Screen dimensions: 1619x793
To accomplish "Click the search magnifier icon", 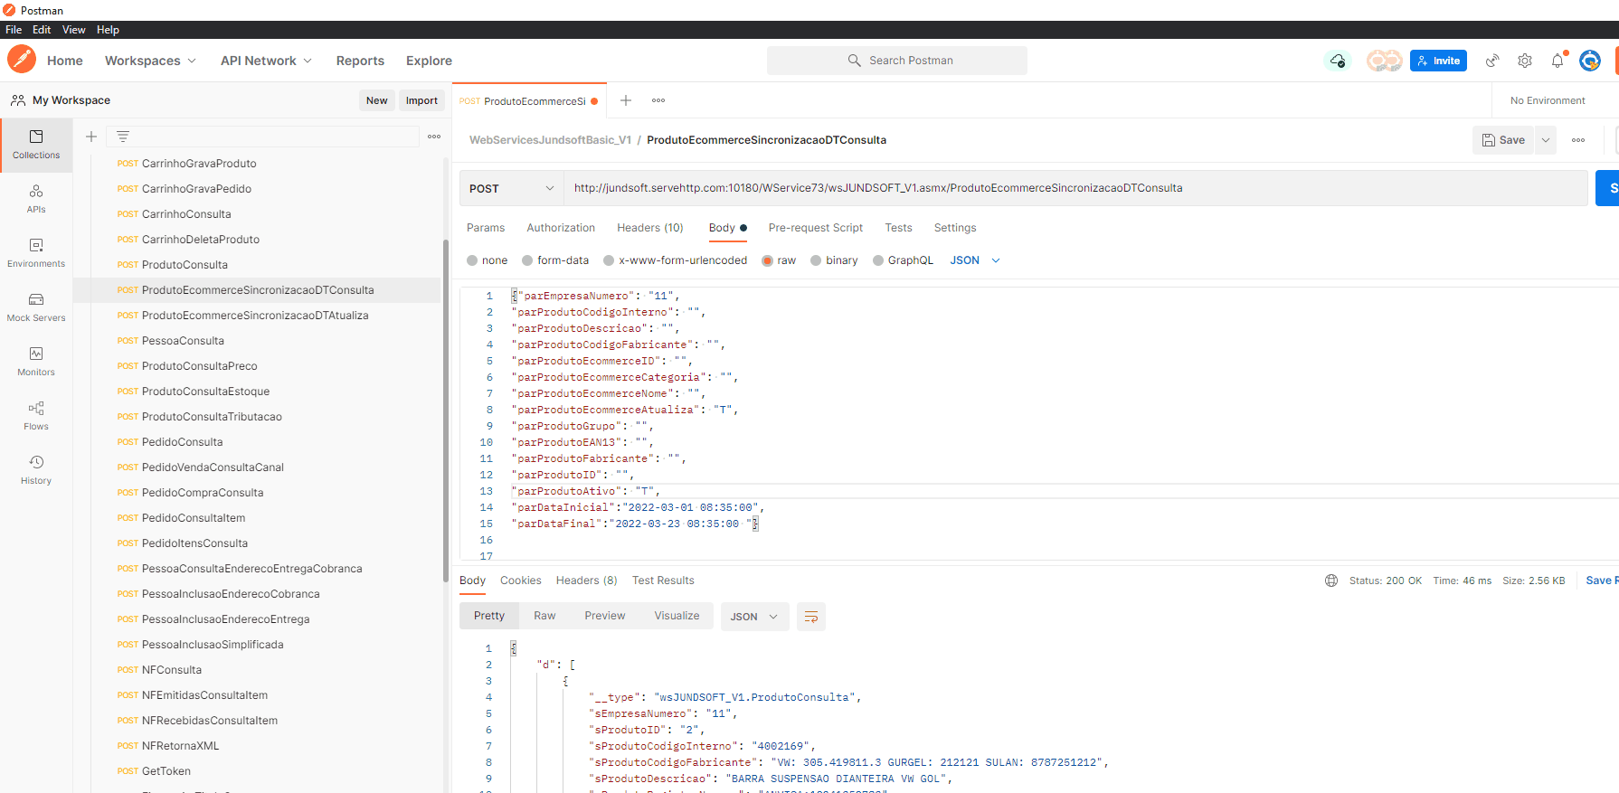I will [x=854, y=61].
